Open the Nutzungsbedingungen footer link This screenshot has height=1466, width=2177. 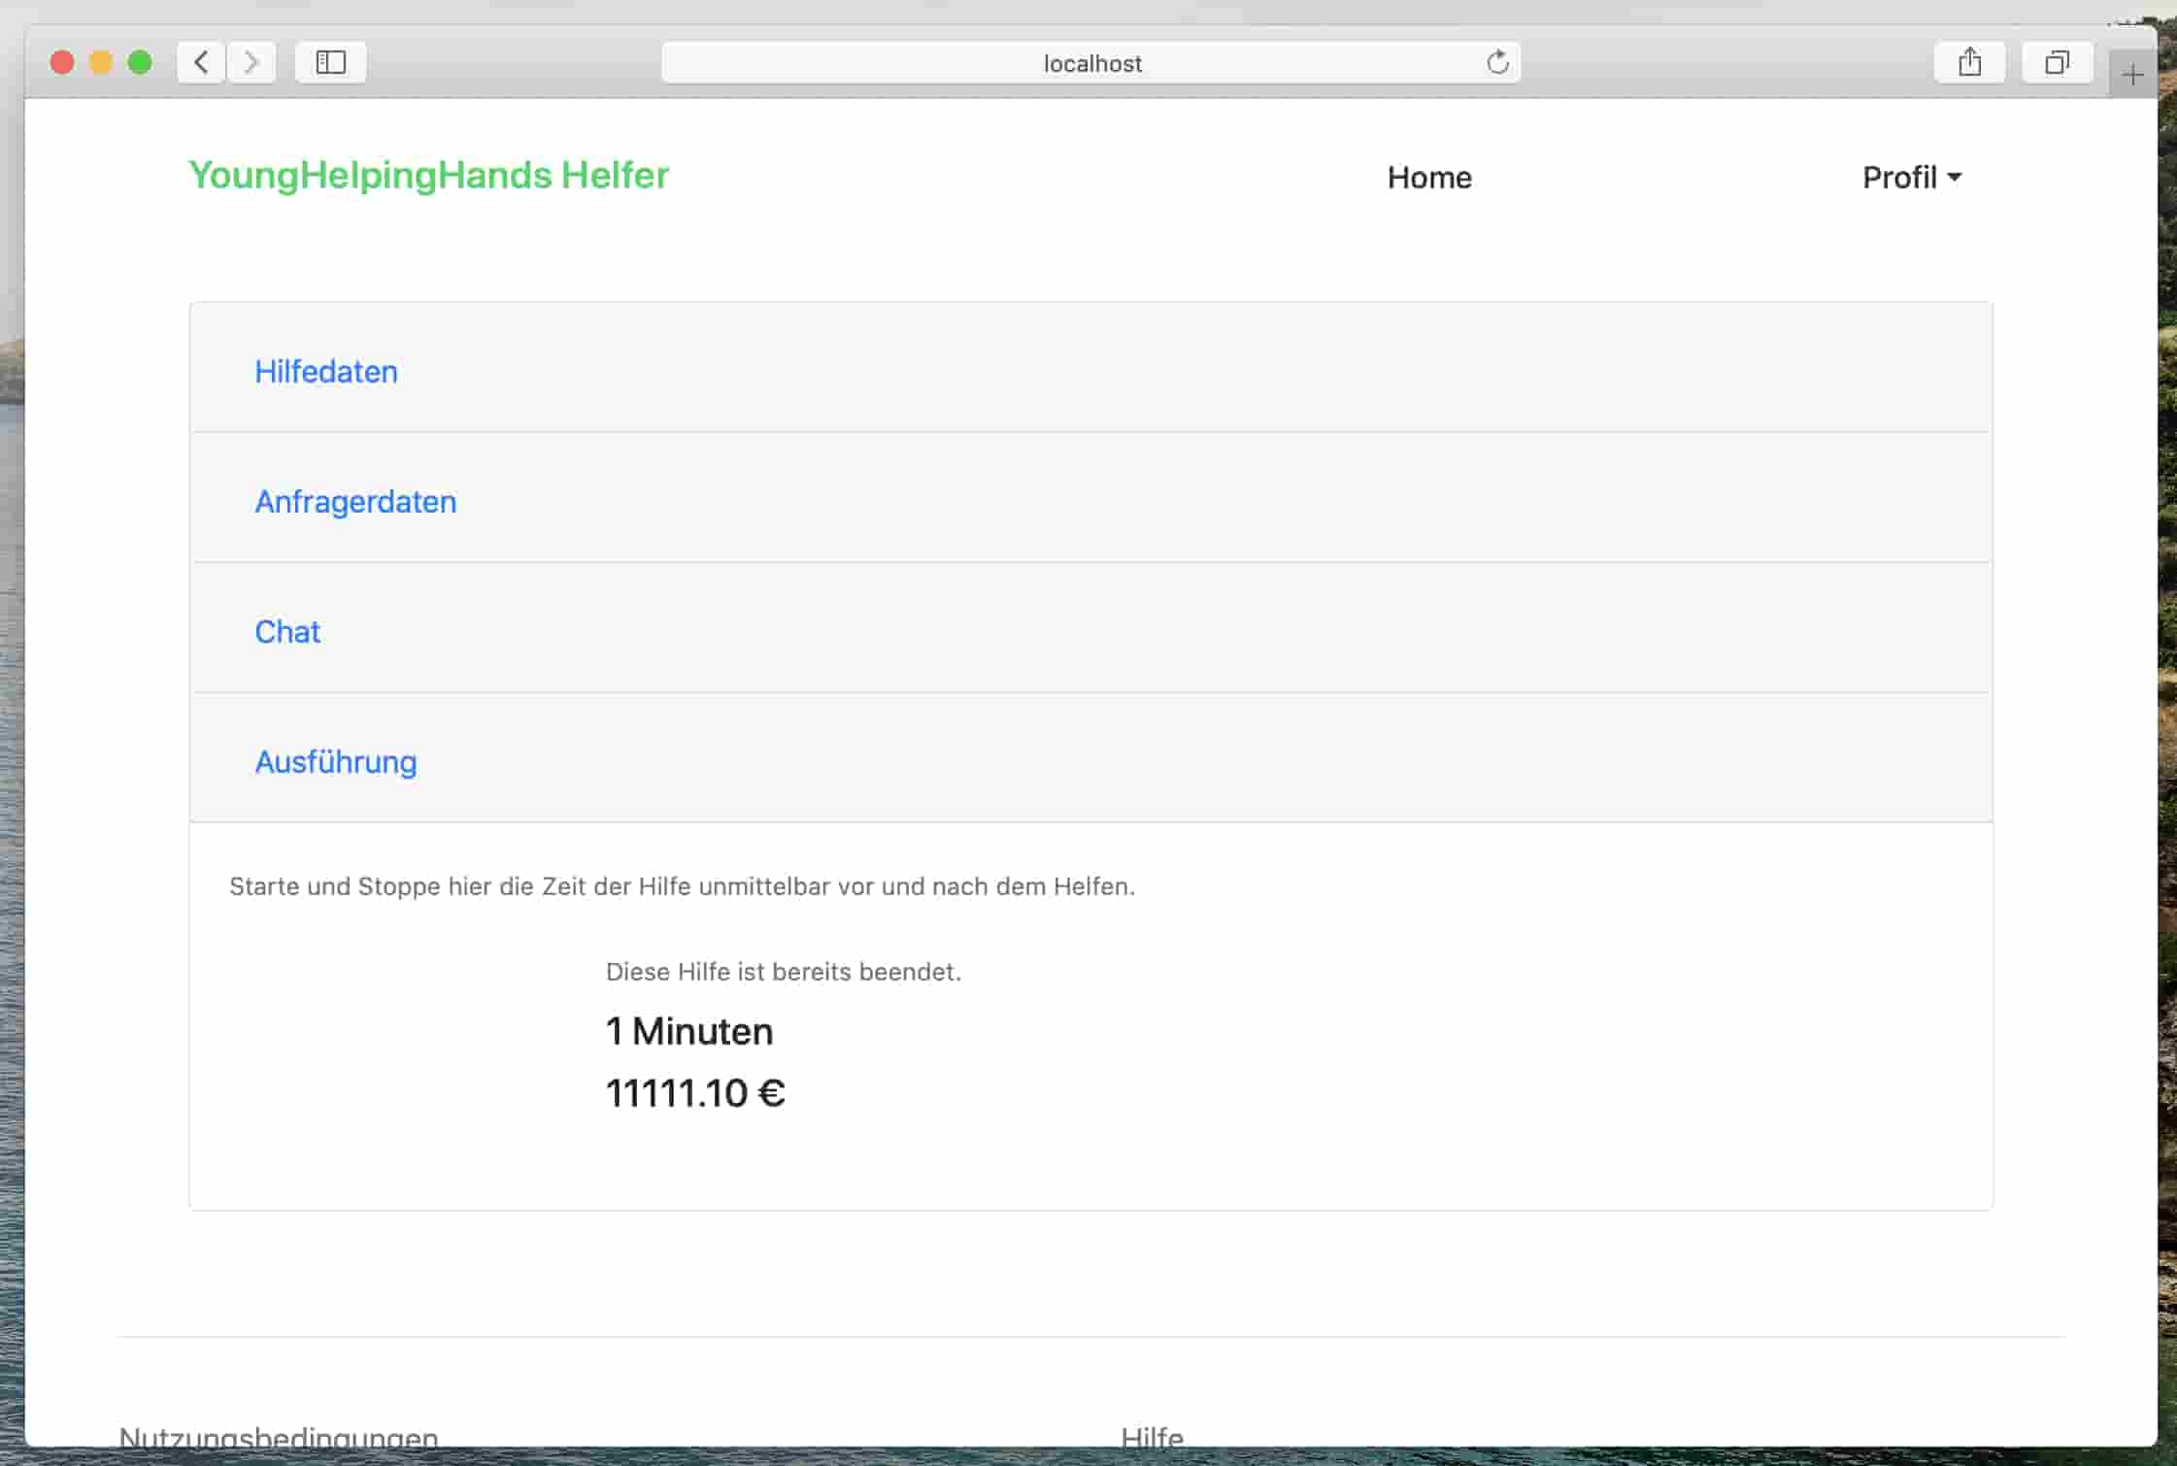279,1437
